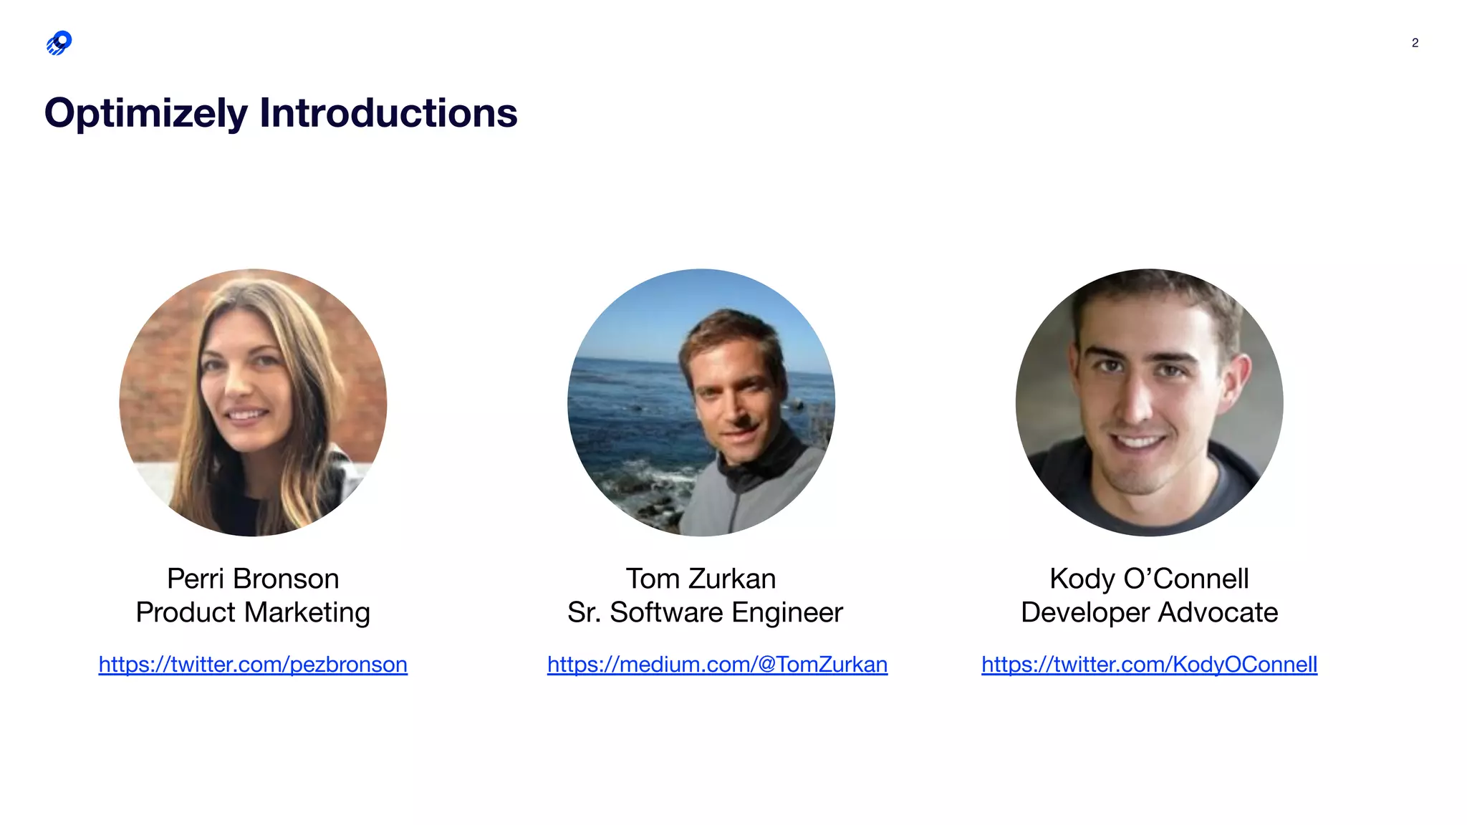Viewport: 1467px width, 825px height.
Task: Open the medium.com/@TomZurkan link
Action: [717, 665]
